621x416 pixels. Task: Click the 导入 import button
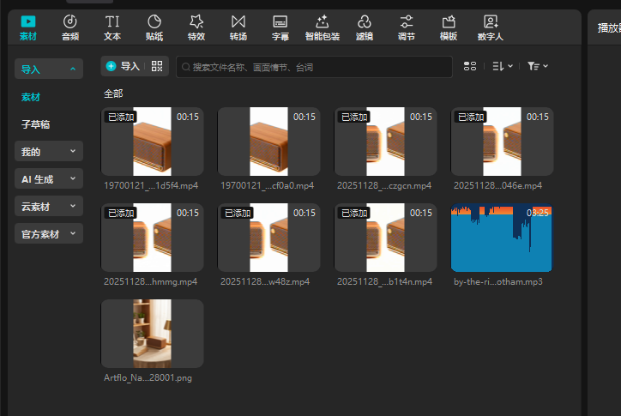(x=123, y=66)
